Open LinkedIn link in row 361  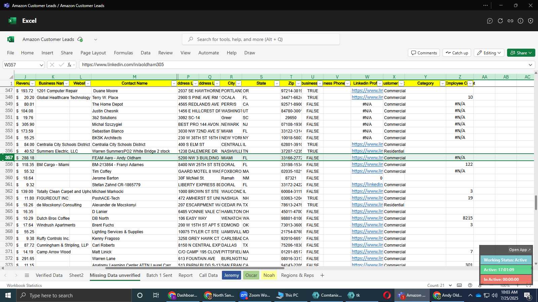pyautogui.click(x=367, y=185)
